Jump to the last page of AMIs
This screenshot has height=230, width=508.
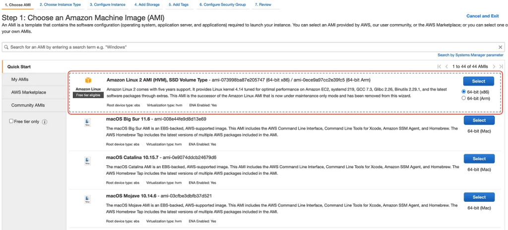click(501, 66)
